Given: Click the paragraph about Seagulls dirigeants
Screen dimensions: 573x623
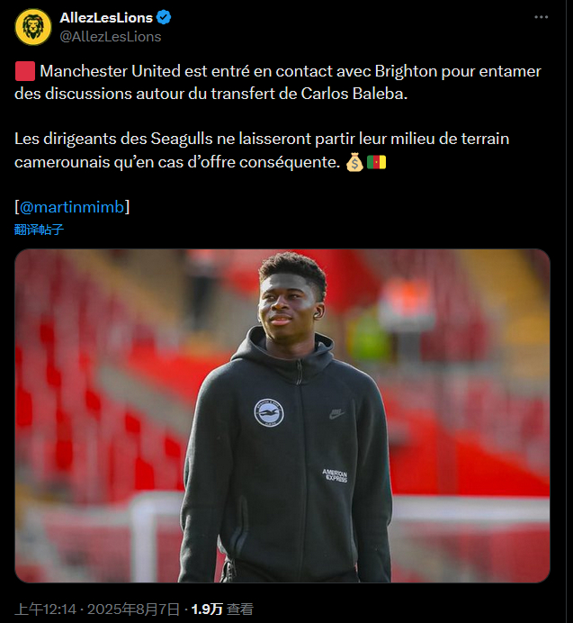Looking at the screenshot, I should click(262, 150).
